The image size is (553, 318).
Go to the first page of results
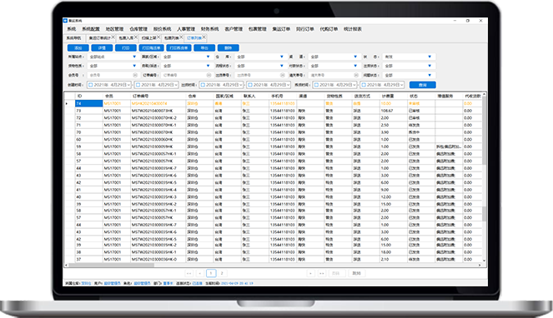[189, 273]
